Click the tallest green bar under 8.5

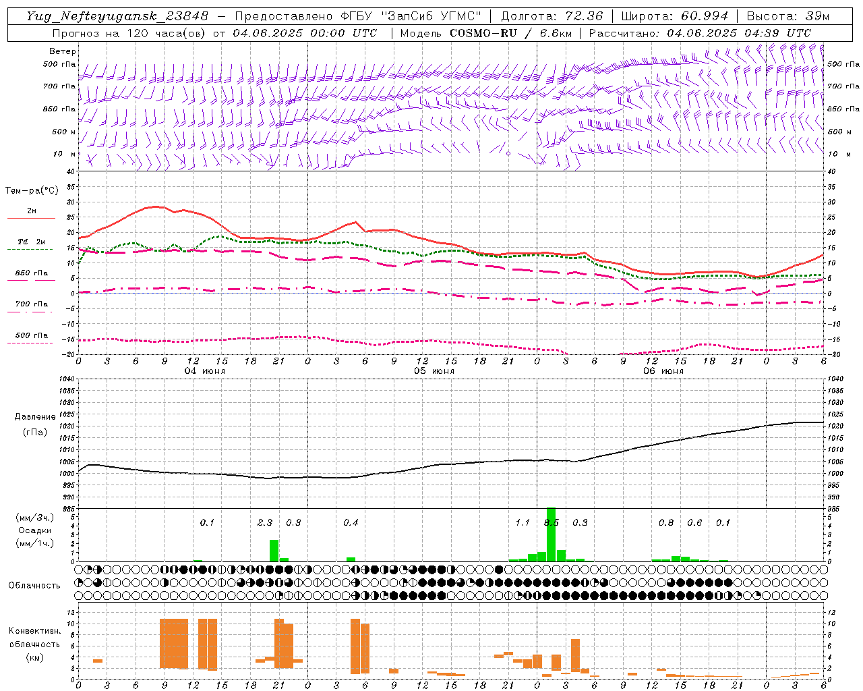pos(552,534)
